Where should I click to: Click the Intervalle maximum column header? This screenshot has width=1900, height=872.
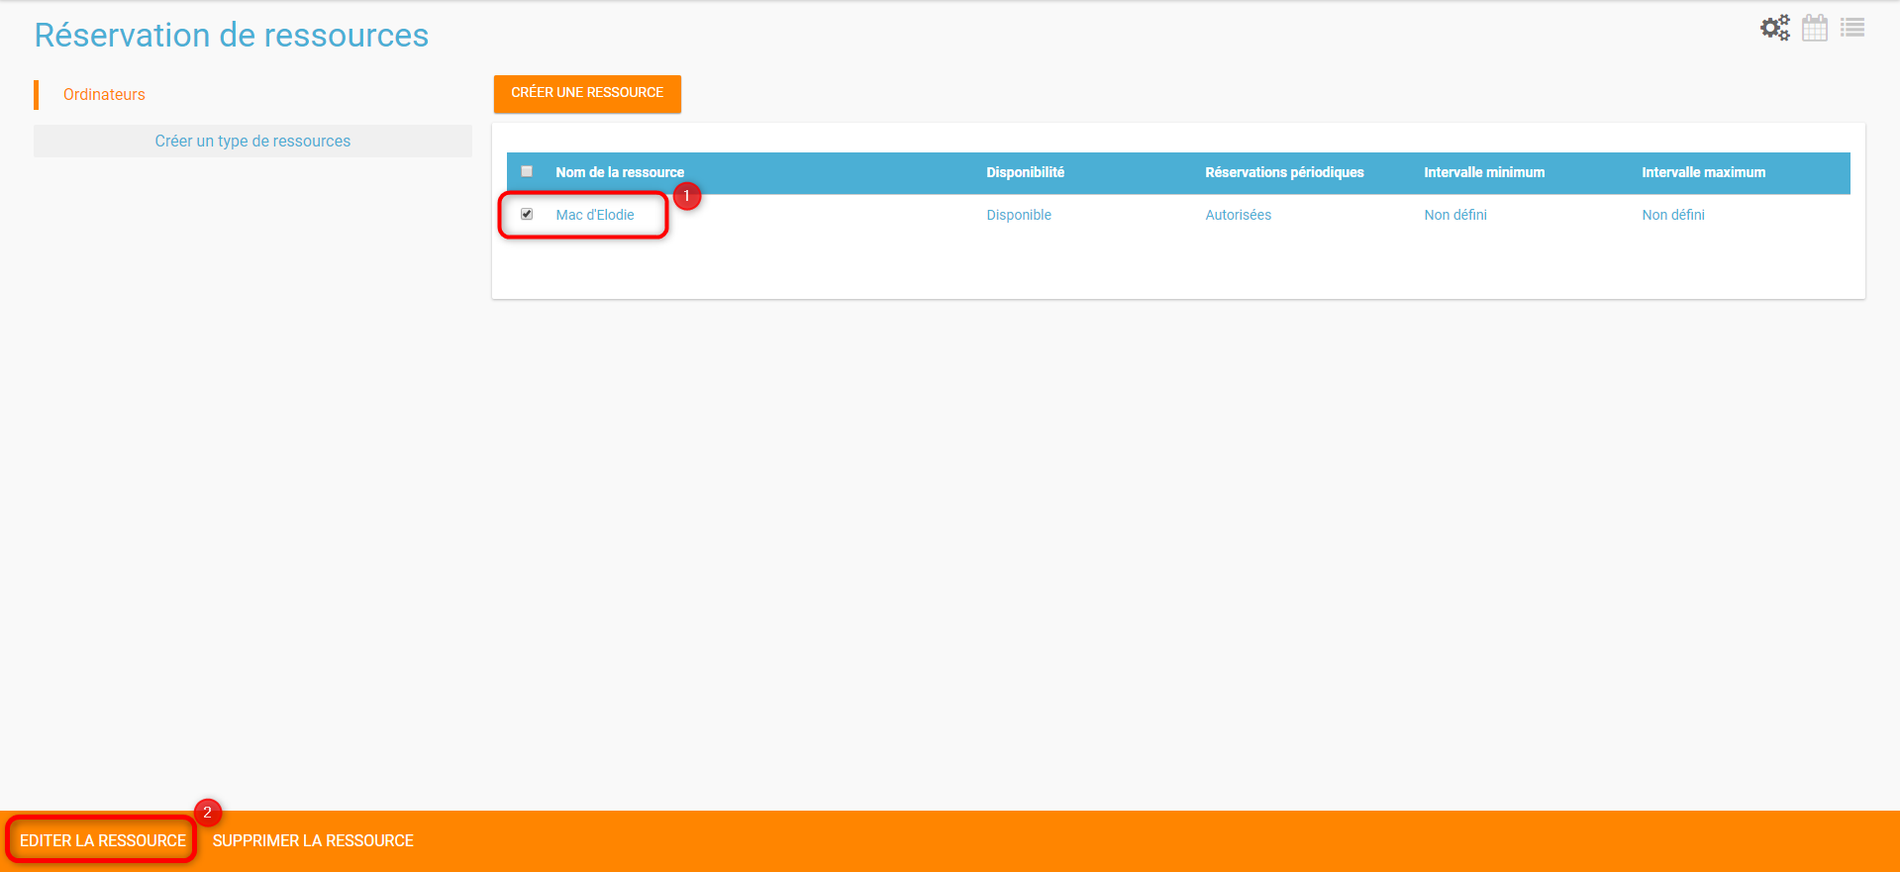(1703, 172)
